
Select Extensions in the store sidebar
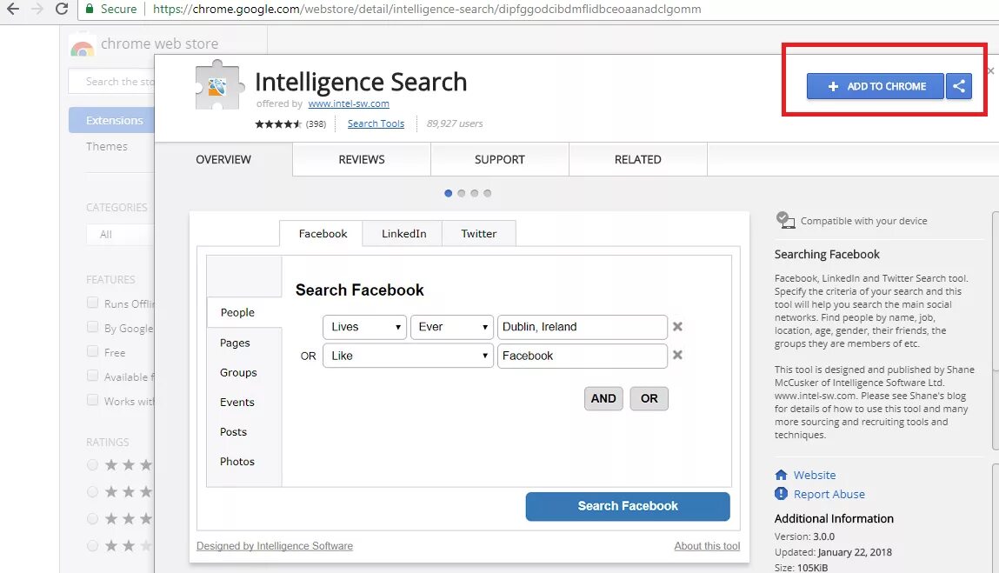click(x=111, y=120)
